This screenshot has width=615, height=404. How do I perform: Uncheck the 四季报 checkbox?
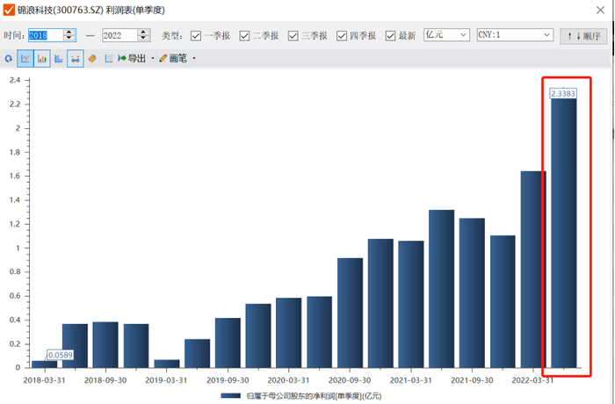pos(342,36)
